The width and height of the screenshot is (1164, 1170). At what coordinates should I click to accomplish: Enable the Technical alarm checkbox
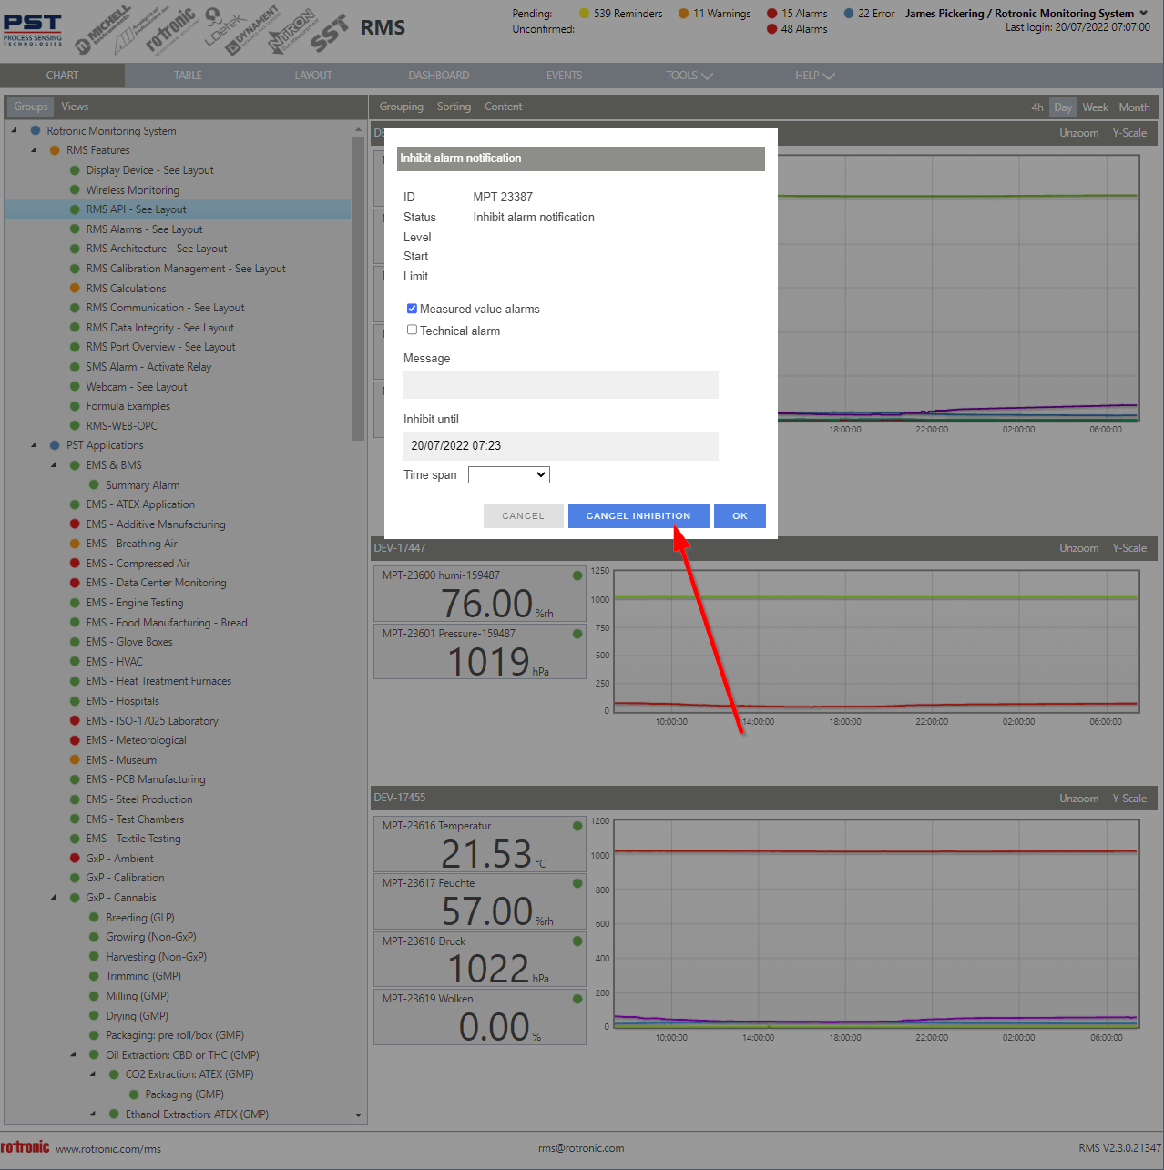pos(412,330)
